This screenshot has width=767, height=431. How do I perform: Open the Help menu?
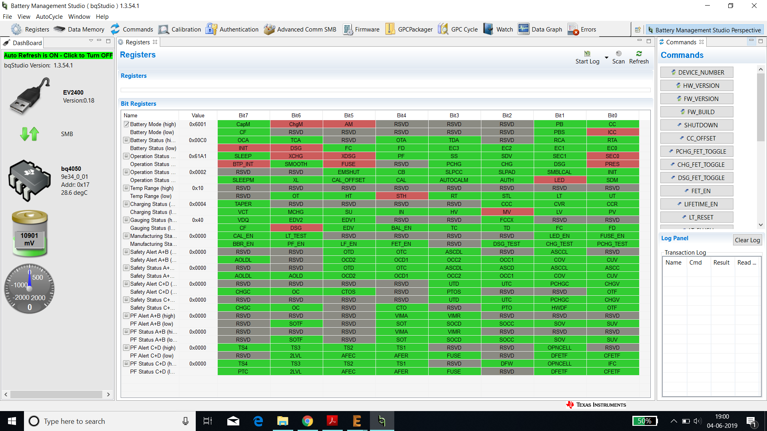[x=102, y=17]
